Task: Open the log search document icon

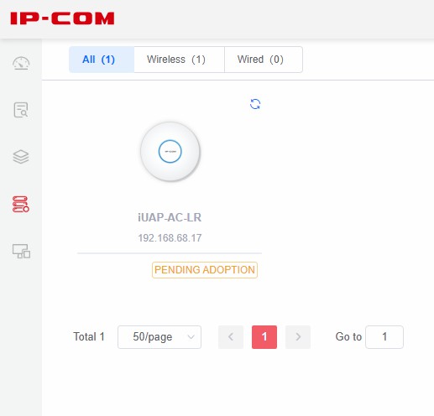Action: pos(21,110)
